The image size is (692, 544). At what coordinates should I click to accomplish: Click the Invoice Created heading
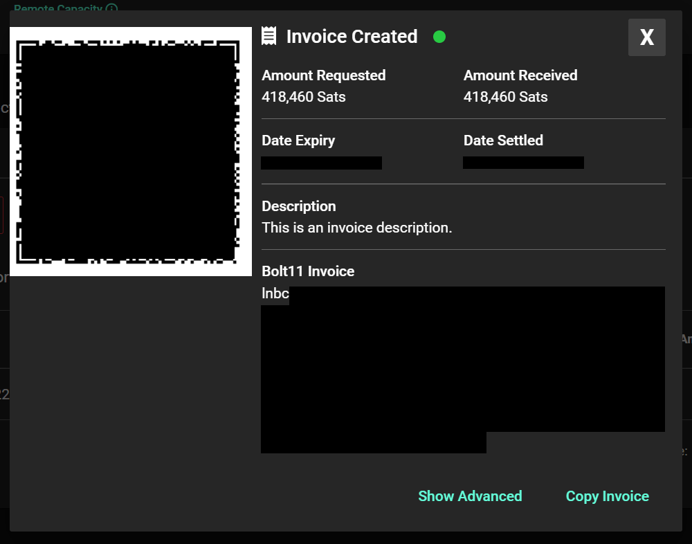click(352, 37)
